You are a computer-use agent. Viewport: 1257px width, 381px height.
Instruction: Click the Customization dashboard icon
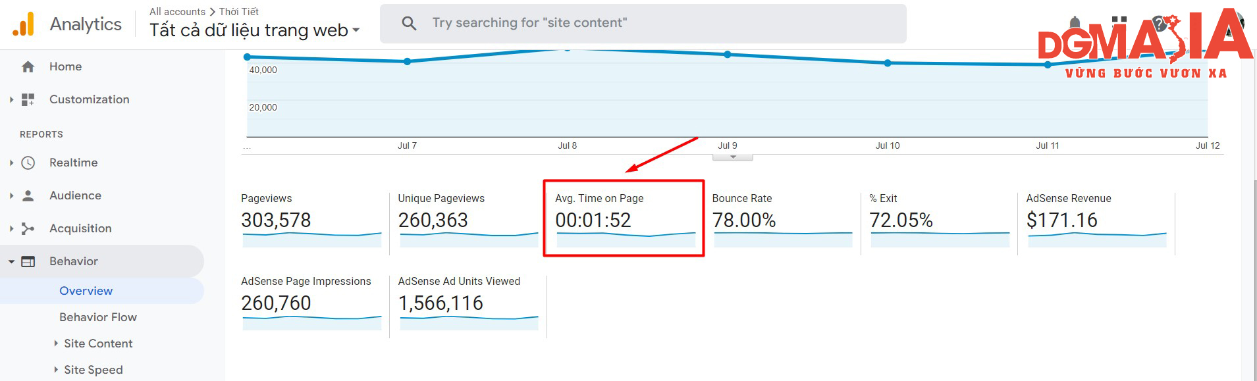[28, 99]
